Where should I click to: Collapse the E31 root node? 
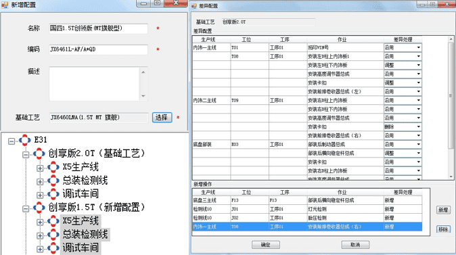click(x=12, y=141)
